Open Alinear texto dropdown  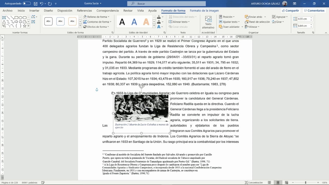(x=179, y=22)
